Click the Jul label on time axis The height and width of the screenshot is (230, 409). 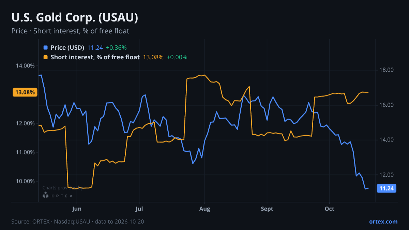tap(139, 209)
